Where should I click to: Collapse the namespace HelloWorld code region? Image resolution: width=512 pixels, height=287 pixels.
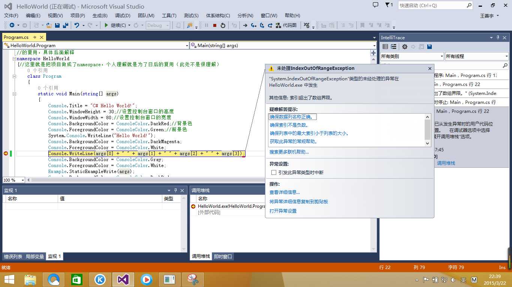point(14,59)
